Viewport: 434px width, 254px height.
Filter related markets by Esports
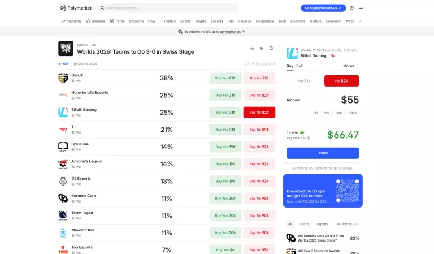(322, 224)
